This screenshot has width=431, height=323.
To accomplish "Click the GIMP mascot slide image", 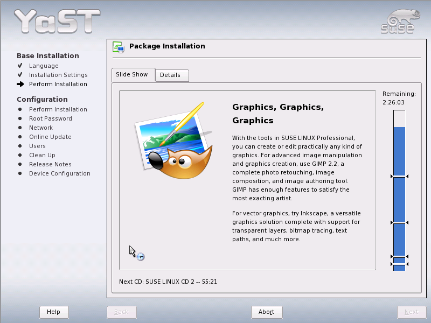I will point(173,141).
